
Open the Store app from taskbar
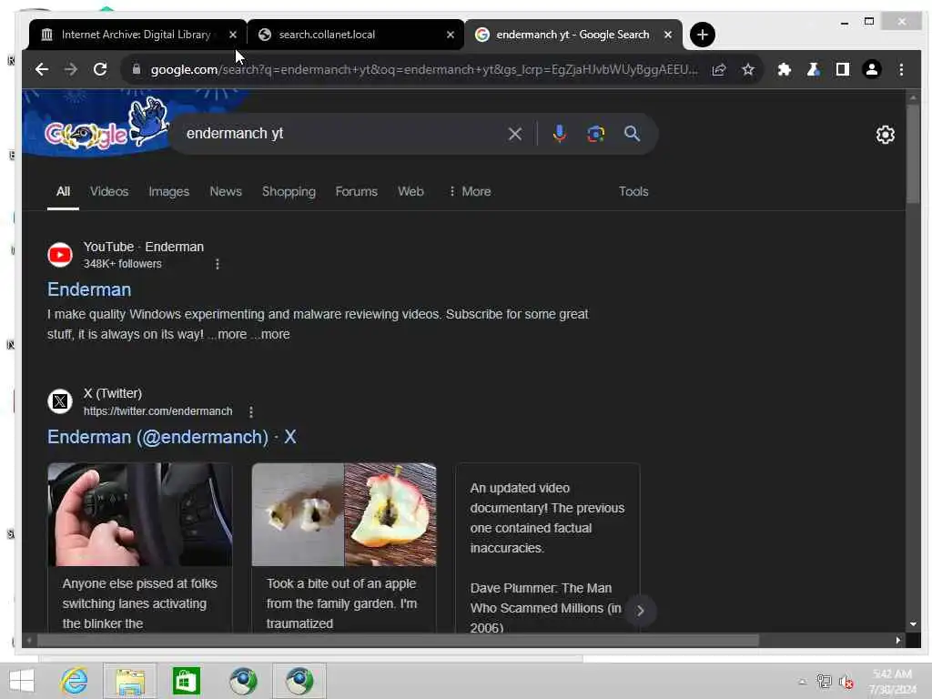pyautogui.click(x=186, y=681)
